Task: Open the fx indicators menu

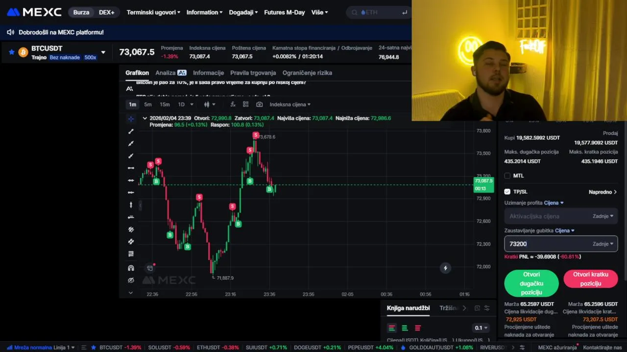Action: tap(233, 105)
